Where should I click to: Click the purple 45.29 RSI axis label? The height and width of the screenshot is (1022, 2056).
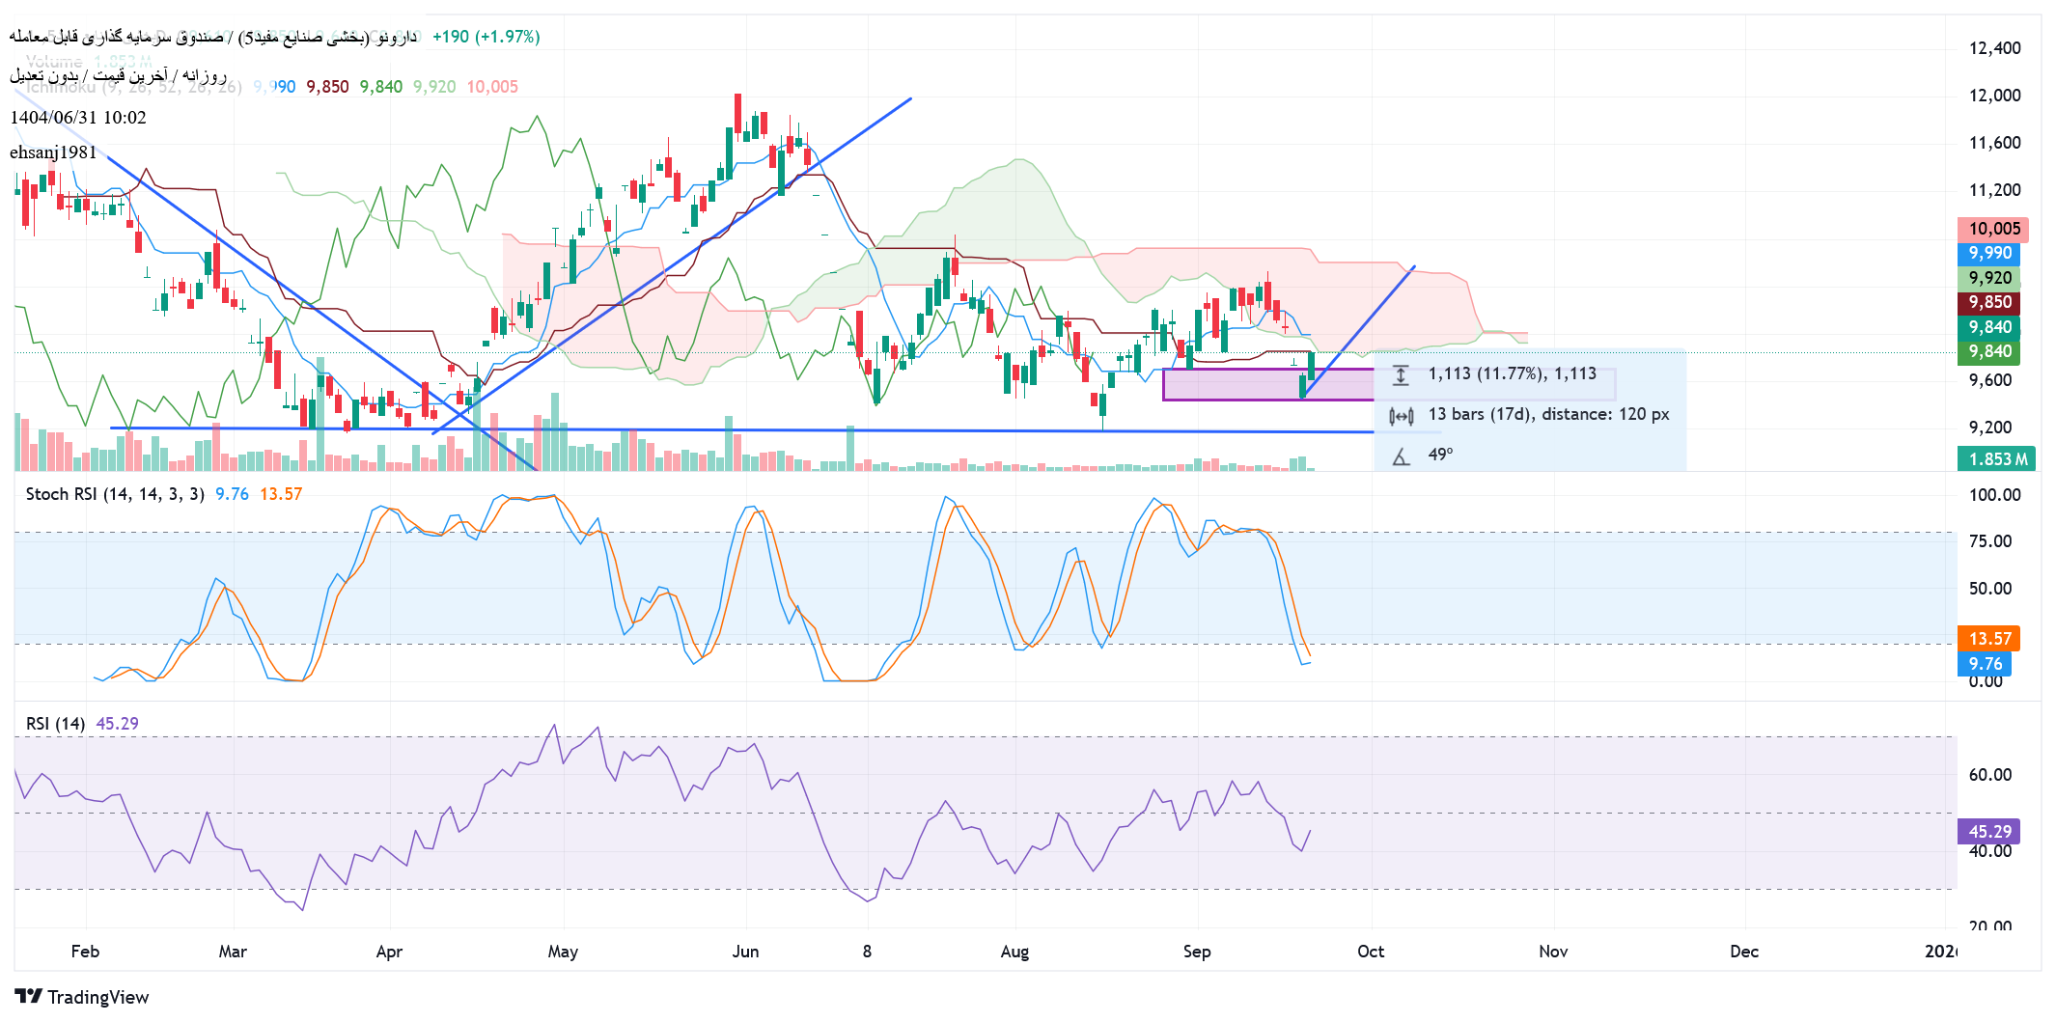click(x=1988, y=832)
